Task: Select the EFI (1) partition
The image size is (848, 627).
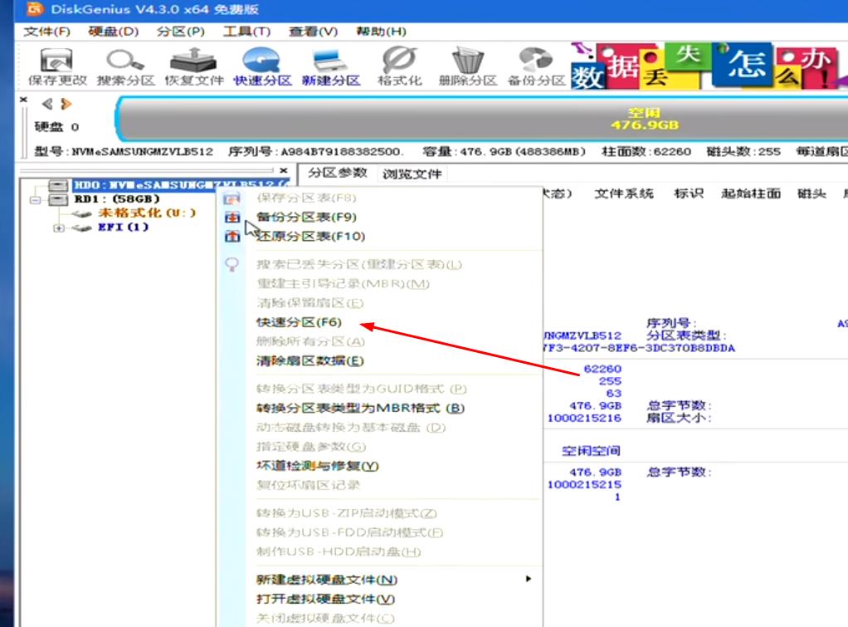Action: 124,228
